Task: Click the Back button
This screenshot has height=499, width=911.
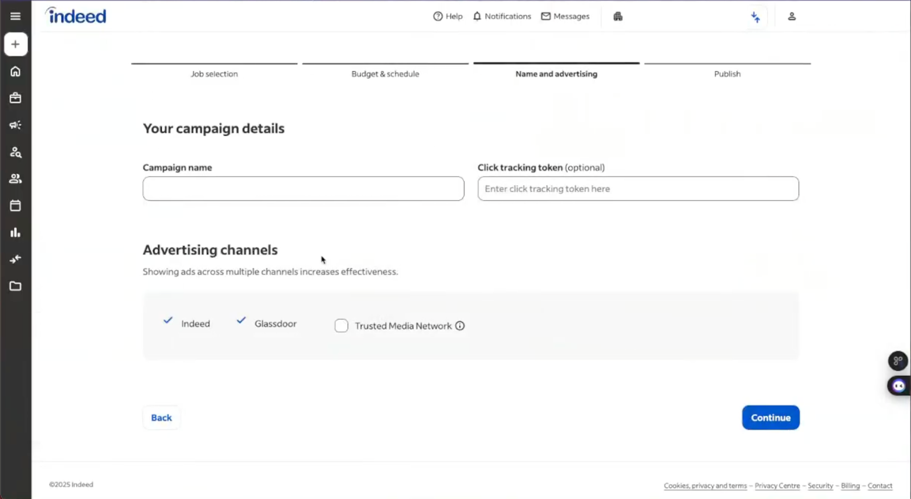Action: (161, 418)
